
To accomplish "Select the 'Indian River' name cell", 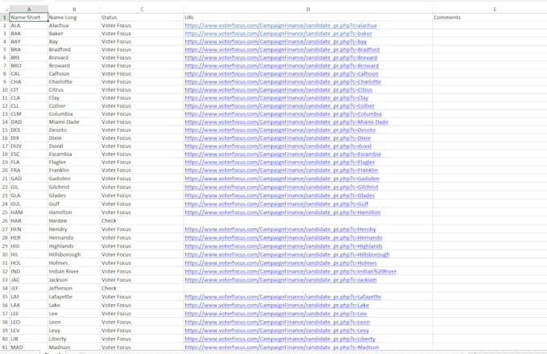I will 74,271.
